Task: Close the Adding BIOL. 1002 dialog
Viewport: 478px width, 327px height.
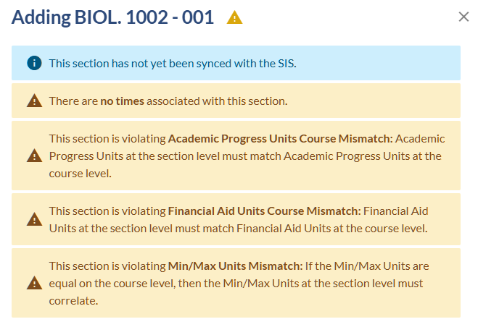Action: click(x=463, y=17)
